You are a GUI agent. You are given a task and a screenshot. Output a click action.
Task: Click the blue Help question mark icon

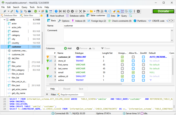click(56, 11)
